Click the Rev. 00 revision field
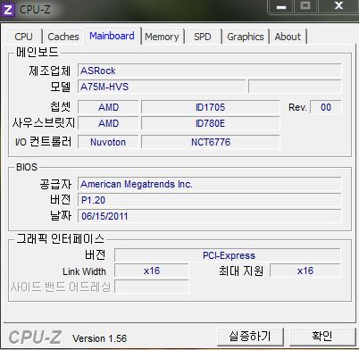The width and height of the screenshot is (359, 350). click(326, 107)
